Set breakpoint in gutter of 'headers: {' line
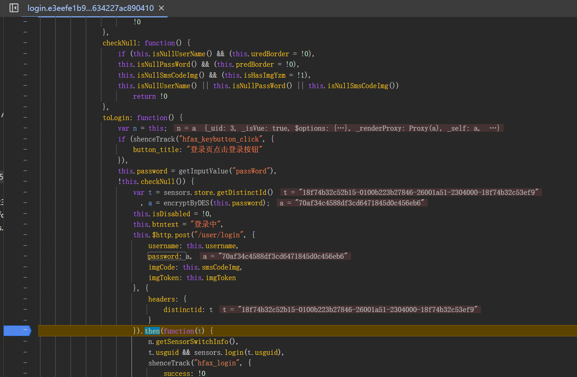The height and width of the screenshot is (377, 577). click(25, 299)
